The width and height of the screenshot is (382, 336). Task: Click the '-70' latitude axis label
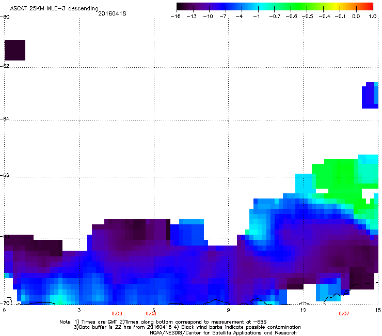[5, 303]
